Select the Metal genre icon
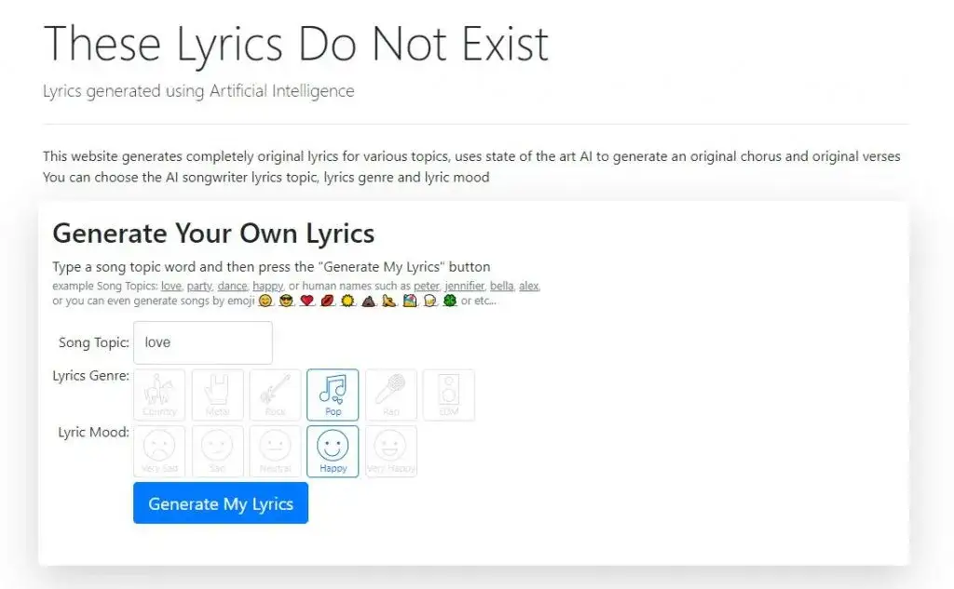Screen dimensions: 954x589 (217, 395)
